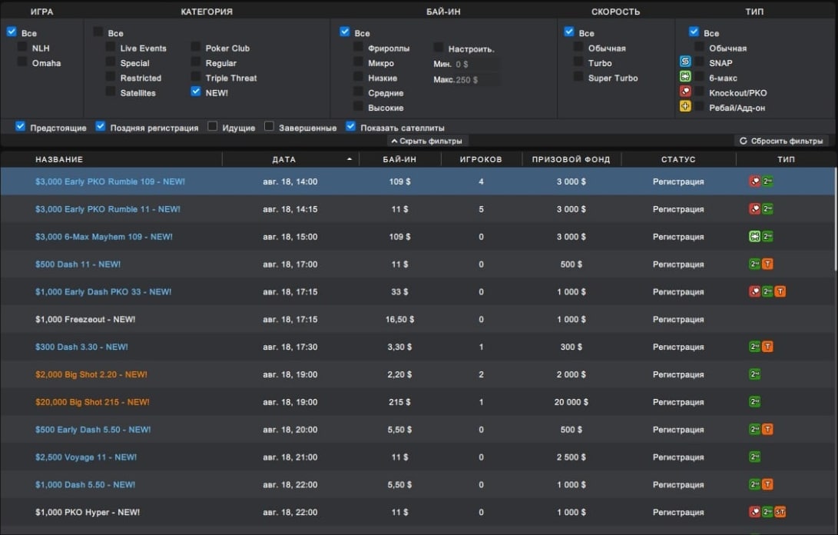Uncheck Показать сателлиты checkbox
This screenshot has height=535, width=838.
(350, 126)
